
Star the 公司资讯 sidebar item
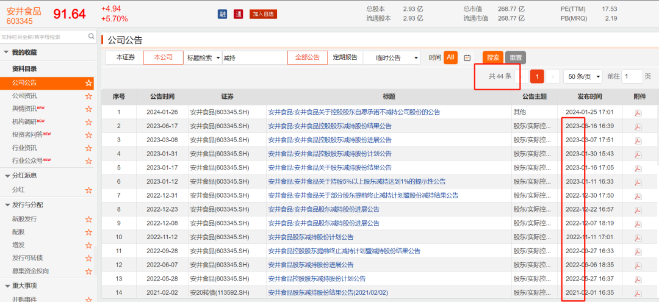(x=88, y=96)
